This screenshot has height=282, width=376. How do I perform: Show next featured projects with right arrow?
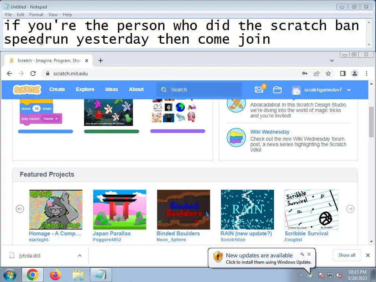pyautogui.click(x=350, y=209)
